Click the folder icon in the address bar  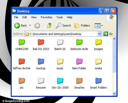(27, 34)
